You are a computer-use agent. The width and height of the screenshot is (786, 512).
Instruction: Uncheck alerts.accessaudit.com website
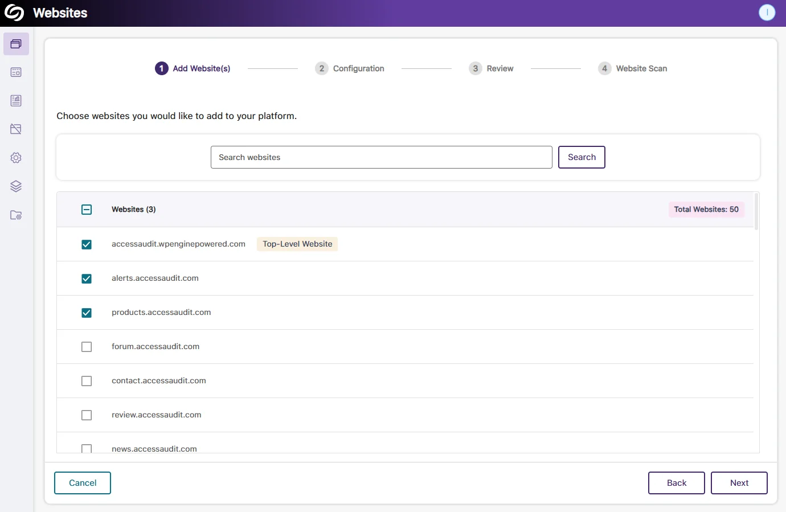(87, 278)
